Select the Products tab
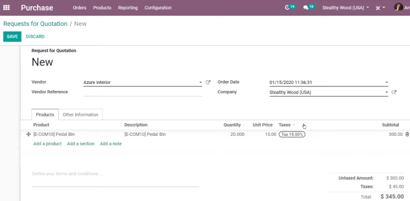The height and width of the screenshot is (201, 410). (45, 115)
